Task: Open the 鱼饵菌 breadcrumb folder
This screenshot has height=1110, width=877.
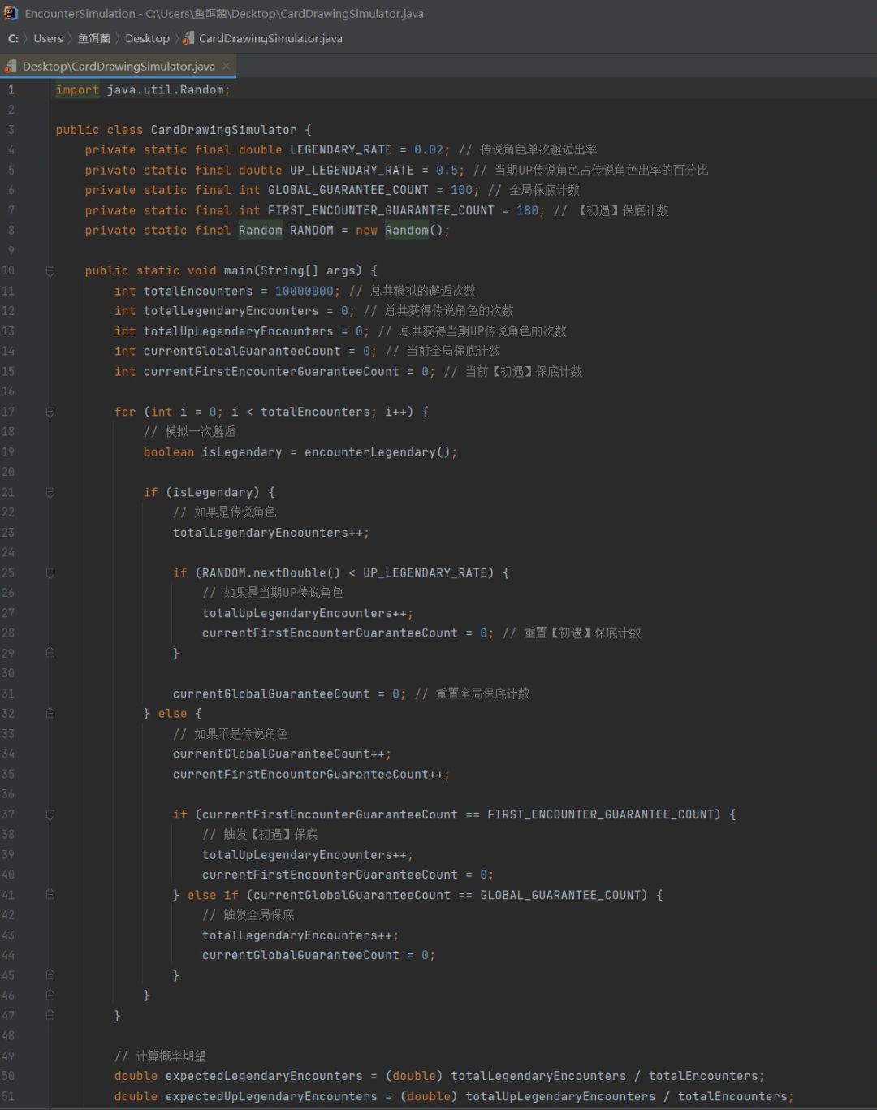Action: pyautogui.click(x=93, y=38)
